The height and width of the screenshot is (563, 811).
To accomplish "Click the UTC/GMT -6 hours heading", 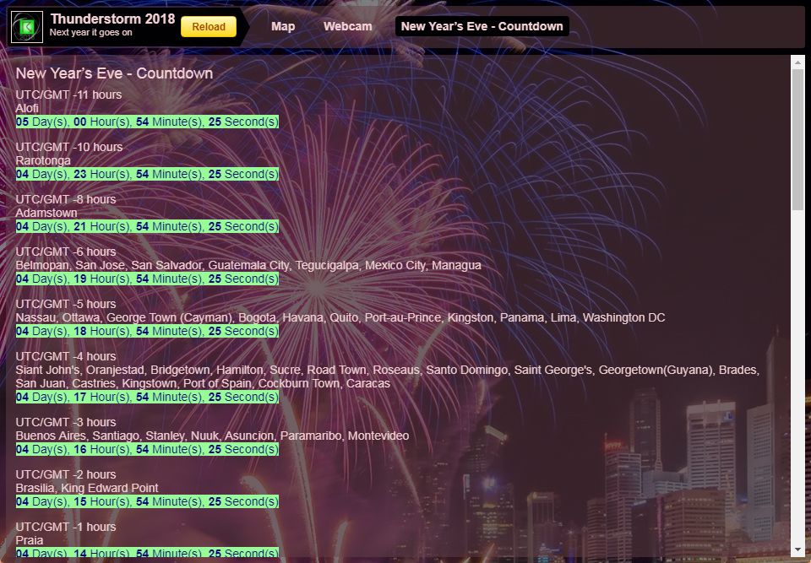I will [66, 252].
